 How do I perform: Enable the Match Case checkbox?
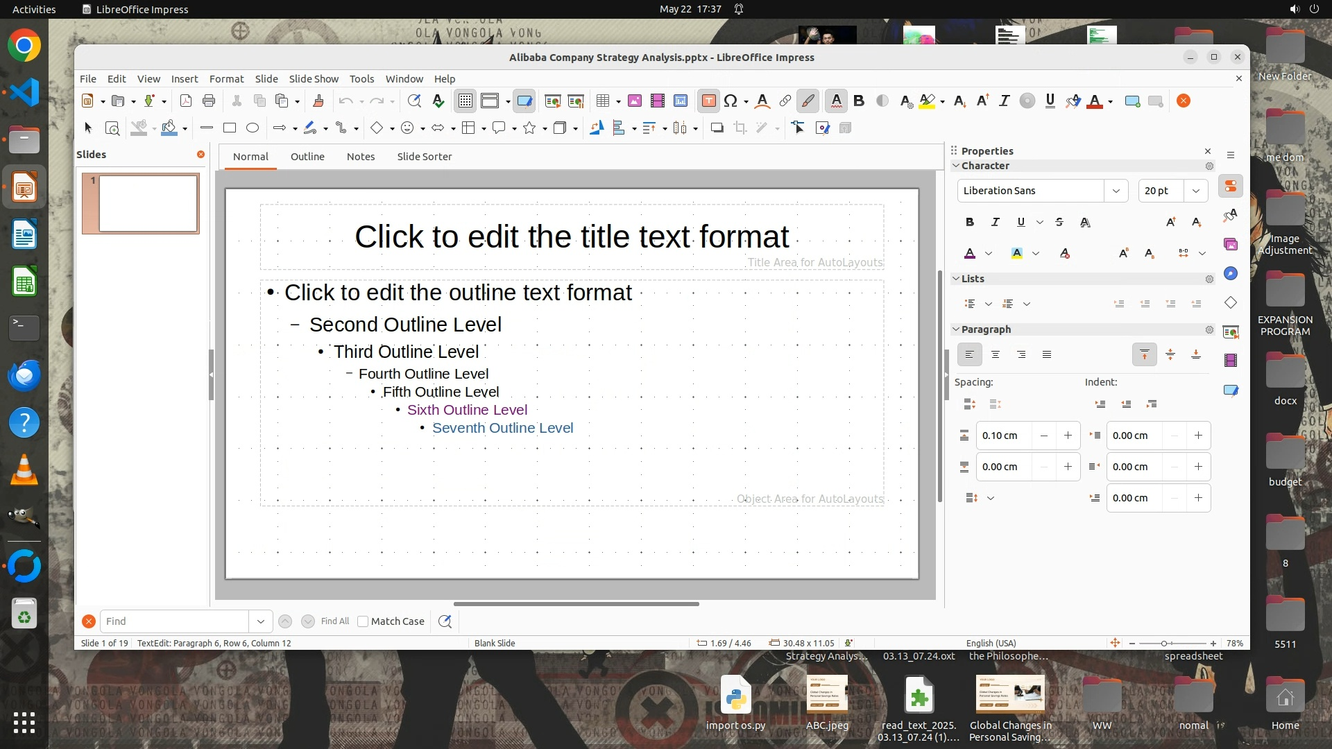pos(363,622)
